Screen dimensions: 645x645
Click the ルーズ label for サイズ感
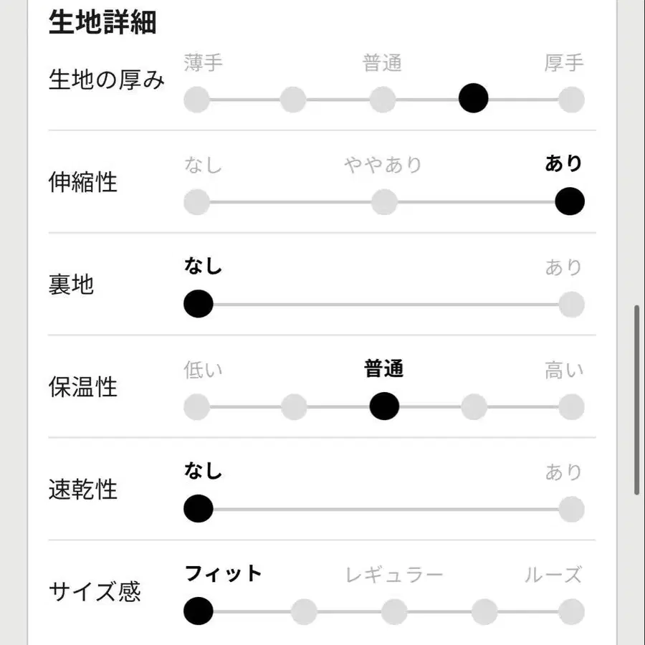point(553,575)
